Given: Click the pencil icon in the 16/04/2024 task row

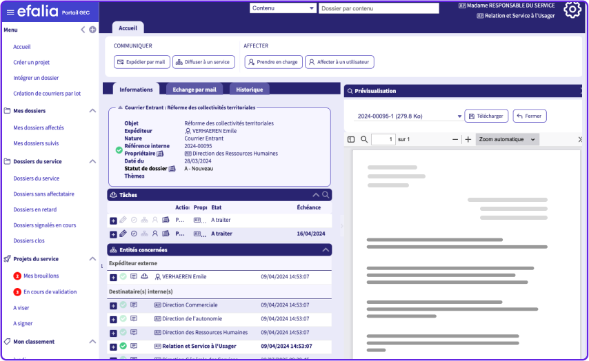Looking at the screenshot, I should 123,234.
